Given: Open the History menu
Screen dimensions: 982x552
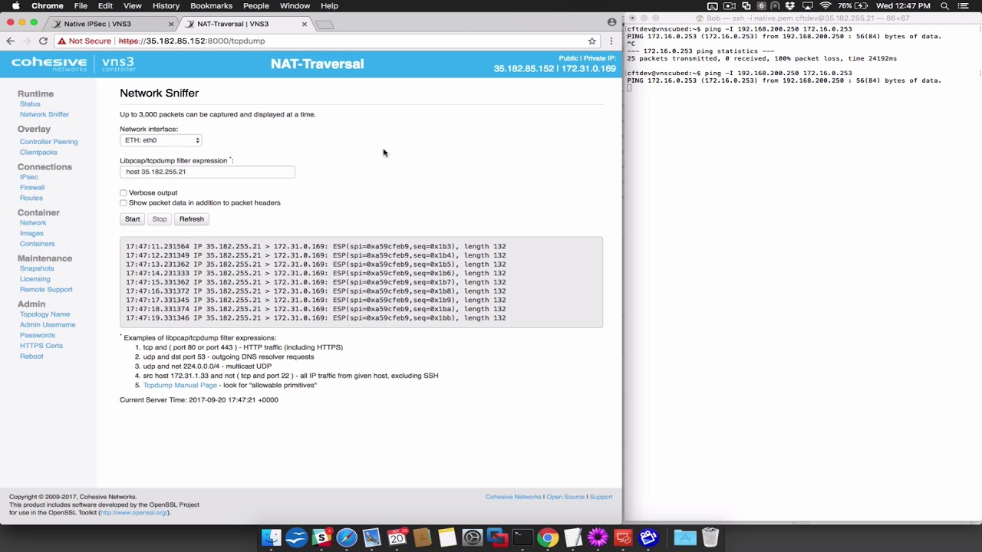Looking at the screenshot, I should coord(166,5).
